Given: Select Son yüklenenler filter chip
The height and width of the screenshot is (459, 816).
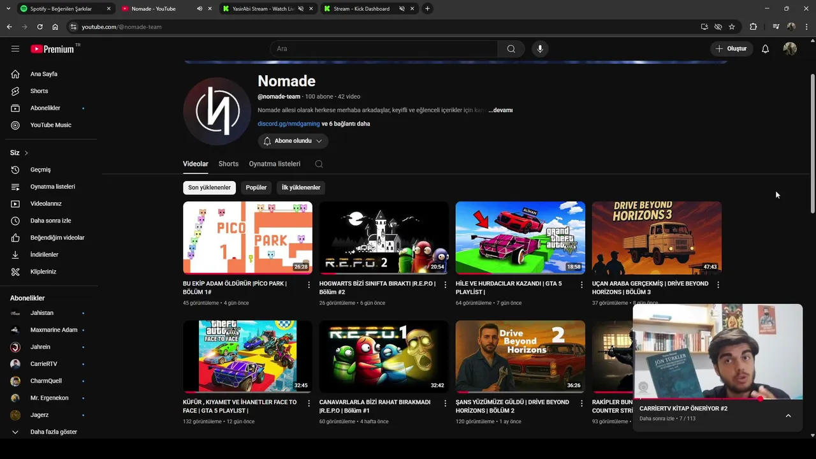Looking at the screenshot, I should point(209,187).
